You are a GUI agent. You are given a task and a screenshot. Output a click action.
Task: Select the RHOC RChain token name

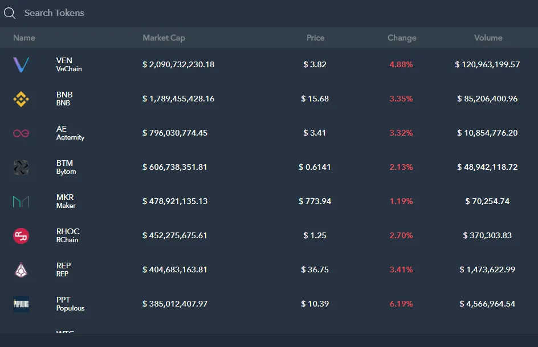click(x=68, y=235)
